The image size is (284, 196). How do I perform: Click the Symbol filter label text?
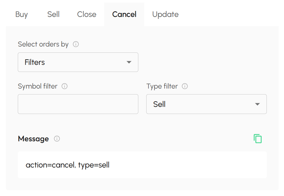click(38, 86)
